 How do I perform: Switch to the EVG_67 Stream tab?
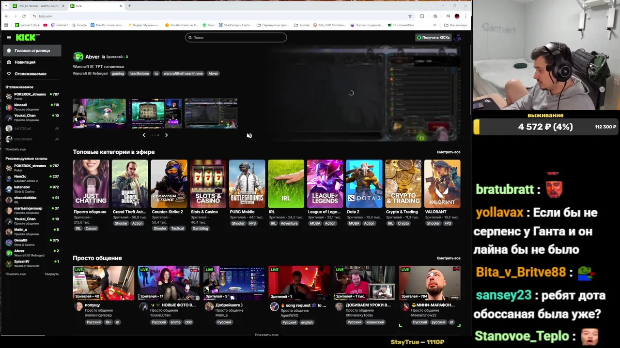coord(38,6)
